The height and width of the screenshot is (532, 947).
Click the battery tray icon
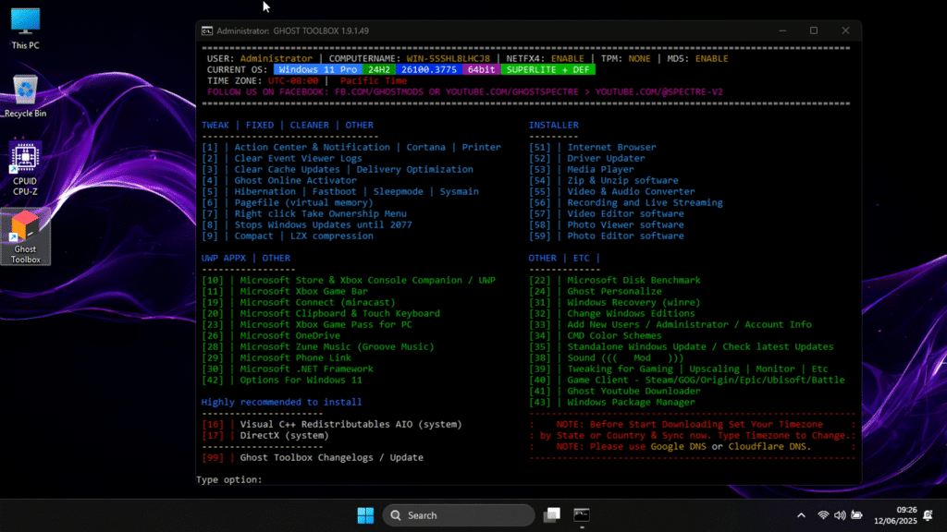tap(856, 515)
